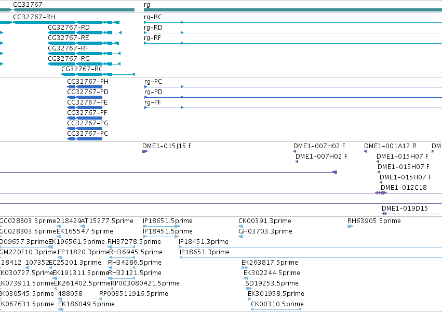Click EST label AT15277.5prime
Viewport: 442px width, 312px height.
[x=107, y=221]
